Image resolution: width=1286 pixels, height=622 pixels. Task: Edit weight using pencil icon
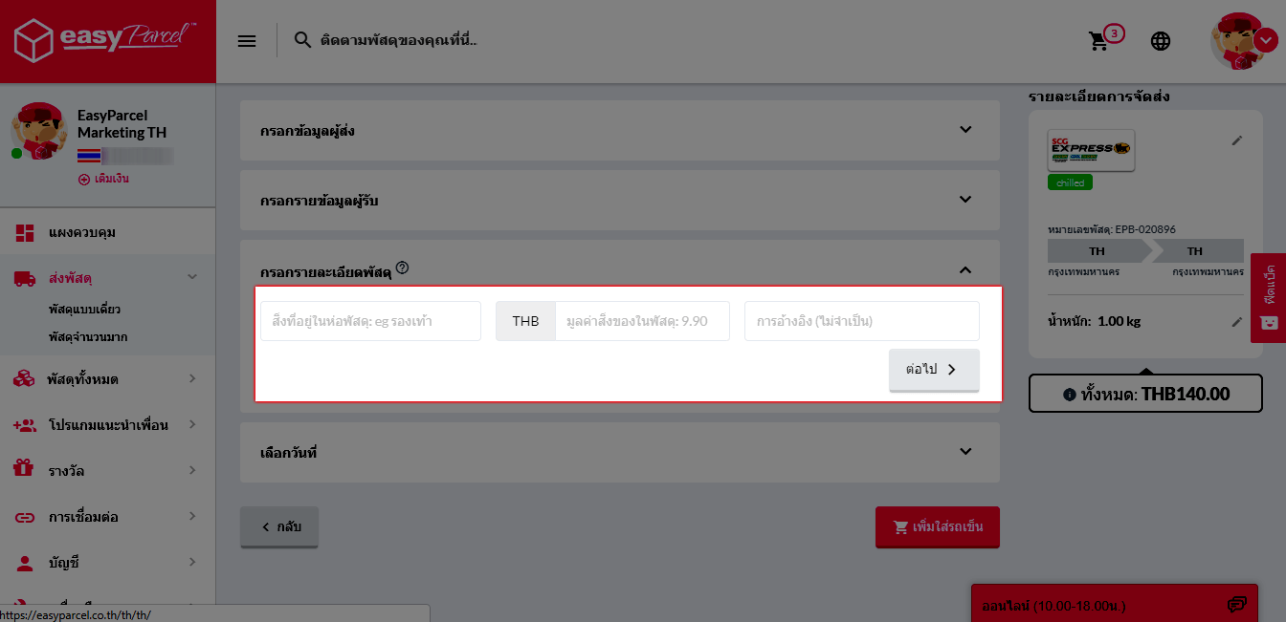(x=1237, y=322)
